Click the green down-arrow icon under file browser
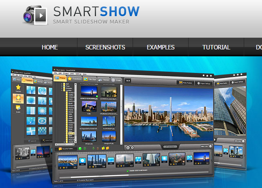This screenshot has width=262, height=188. [93, 148]
